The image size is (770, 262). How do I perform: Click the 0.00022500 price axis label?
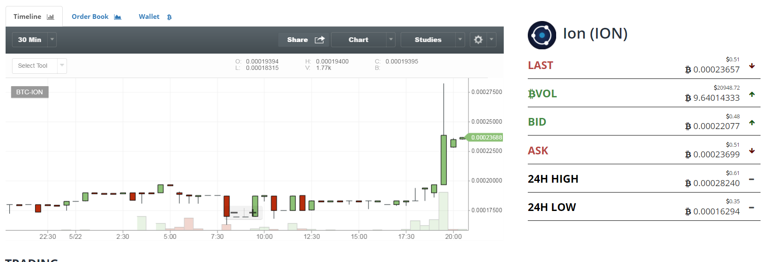coord(487,151)
